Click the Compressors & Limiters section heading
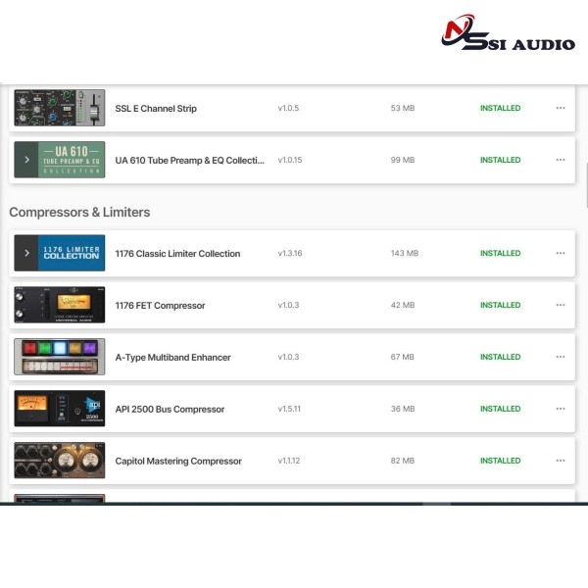The image size is (588, 588). pos(79,213)
